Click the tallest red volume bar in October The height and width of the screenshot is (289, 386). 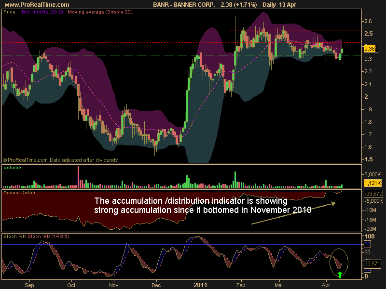click(x=79, y=177)
